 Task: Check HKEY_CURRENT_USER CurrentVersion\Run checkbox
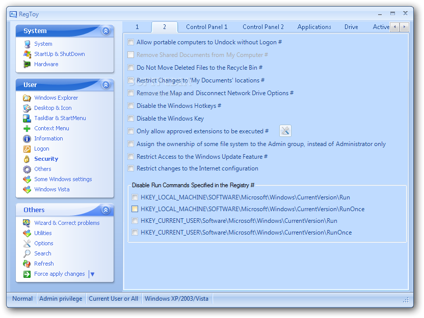tap(135, 221)
